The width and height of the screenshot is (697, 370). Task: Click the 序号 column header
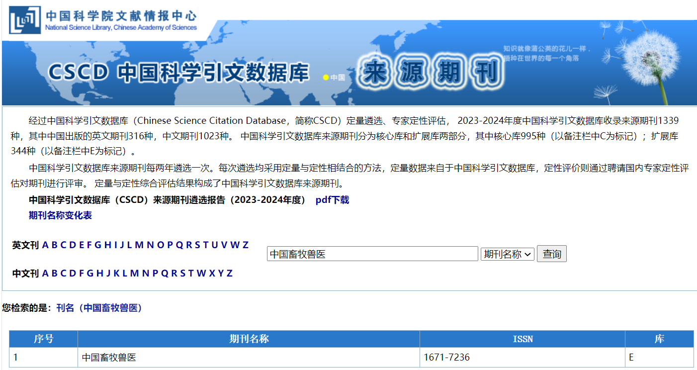click(x=44, y=339)
